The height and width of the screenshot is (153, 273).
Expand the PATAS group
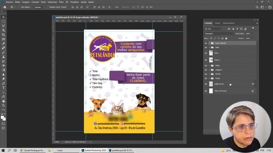pos(209,74)
